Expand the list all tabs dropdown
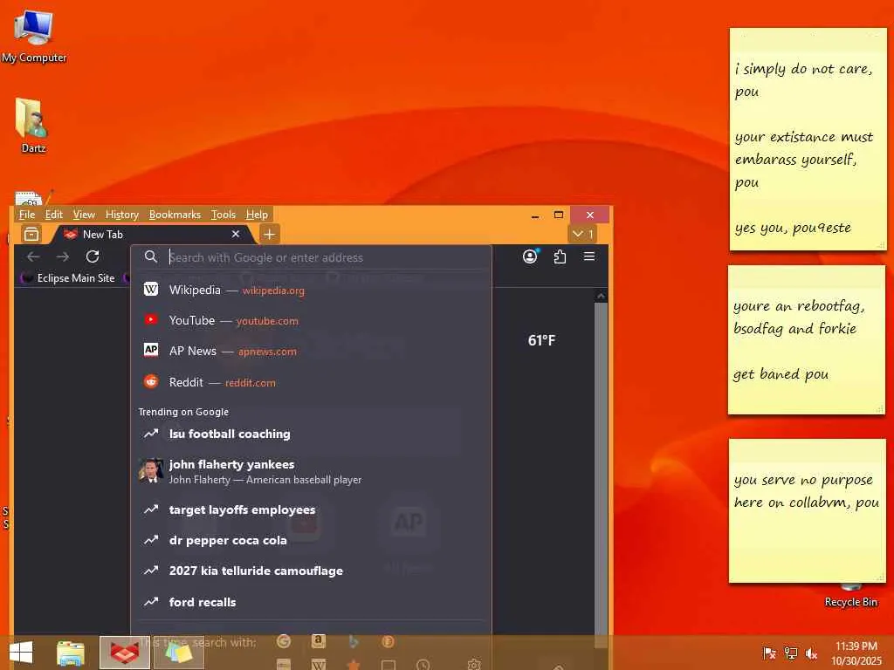894x670 pixels. 582,234
